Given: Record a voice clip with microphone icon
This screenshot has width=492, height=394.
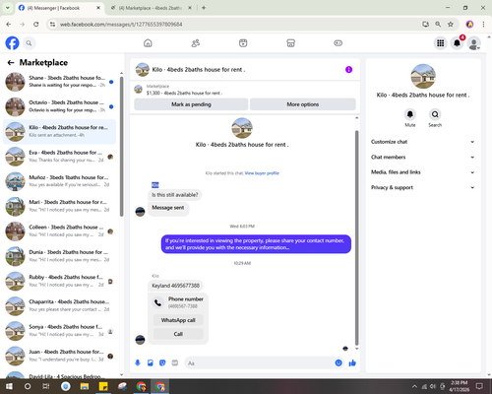Looking at the screenshot, I should [138, 362].
